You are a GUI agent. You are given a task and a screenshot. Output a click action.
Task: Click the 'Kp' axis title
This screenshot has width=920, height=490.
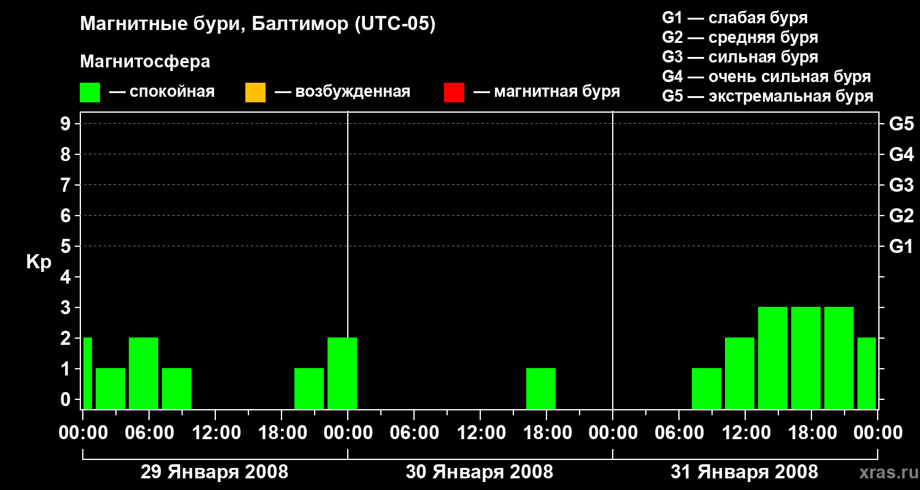pyautogui.click(x=39, y=263)
